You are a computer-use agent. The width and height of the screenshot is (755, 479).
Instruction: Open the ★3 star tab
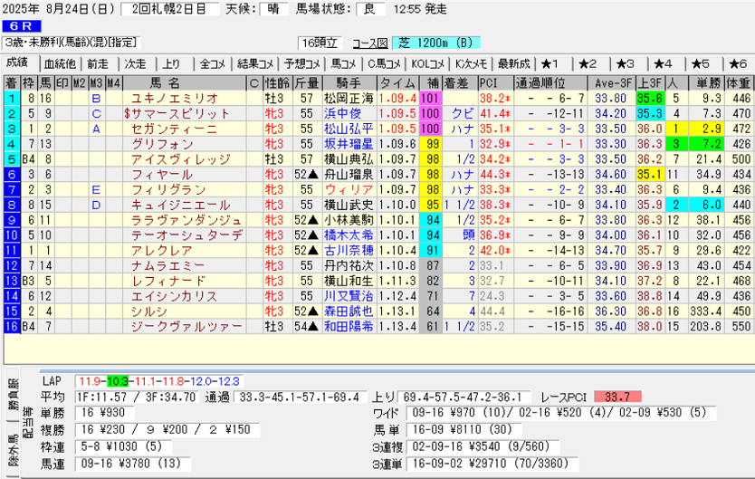(x=625, y=63)
